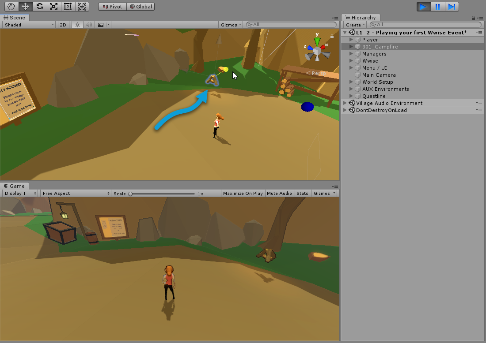This screenshot has width=486, height=343.
Task: Click the Pause button
Action: click(437, 7)
